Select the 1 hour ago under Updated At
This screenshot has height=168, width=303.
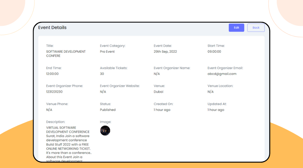[216, 110]
